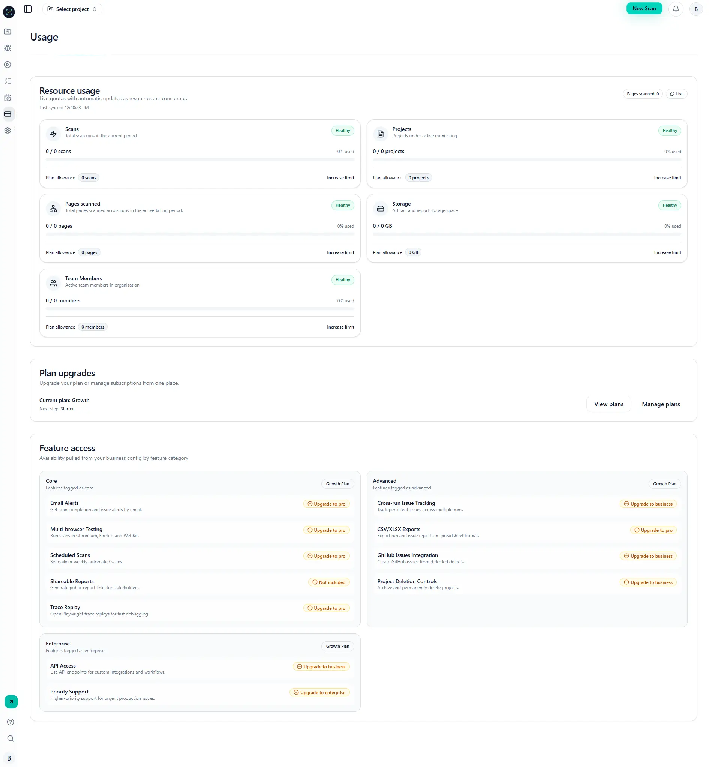This screenshot has width=709, height=767.
Task: Open the Select project dropdown
Action: pyautogui.click(x=72, y=9)
